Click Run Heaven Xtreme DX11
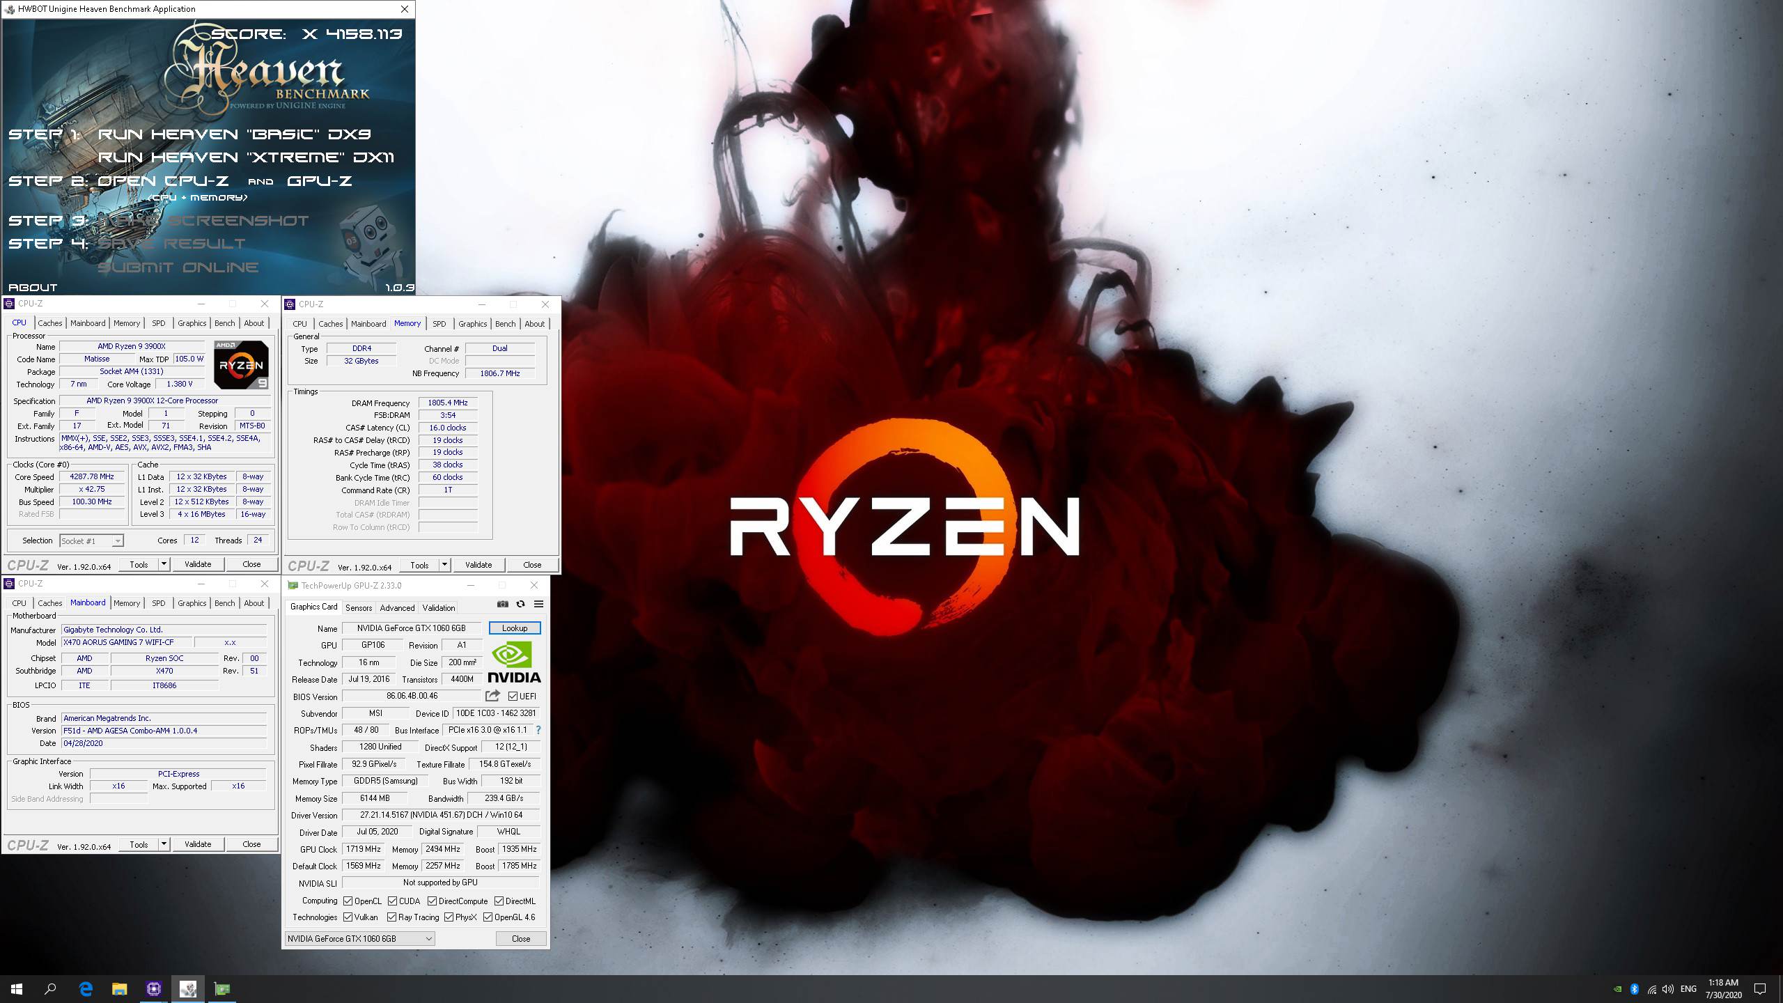The width and height of the screenshot is (1783, 1003). [x=246, y=157]
